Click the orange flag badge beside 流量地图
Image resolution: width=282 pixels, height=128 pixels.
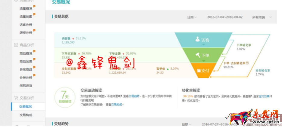click(x=34, y=14)
